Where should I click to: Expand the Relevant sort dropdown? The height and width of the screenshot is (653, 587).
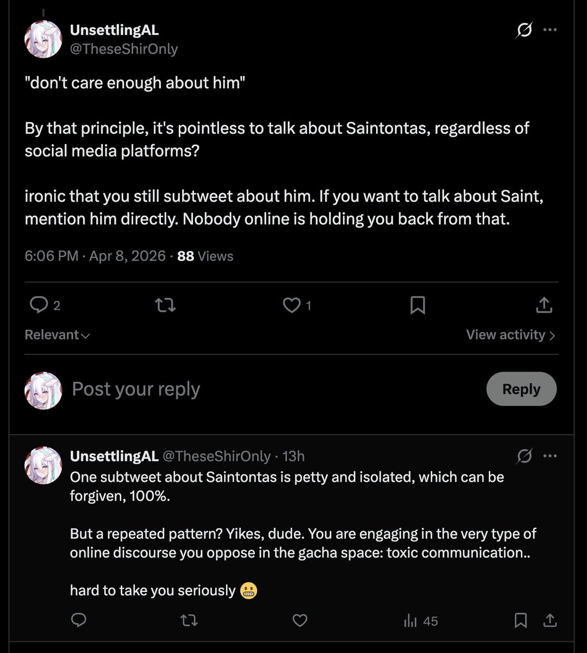tap(57, 335)
